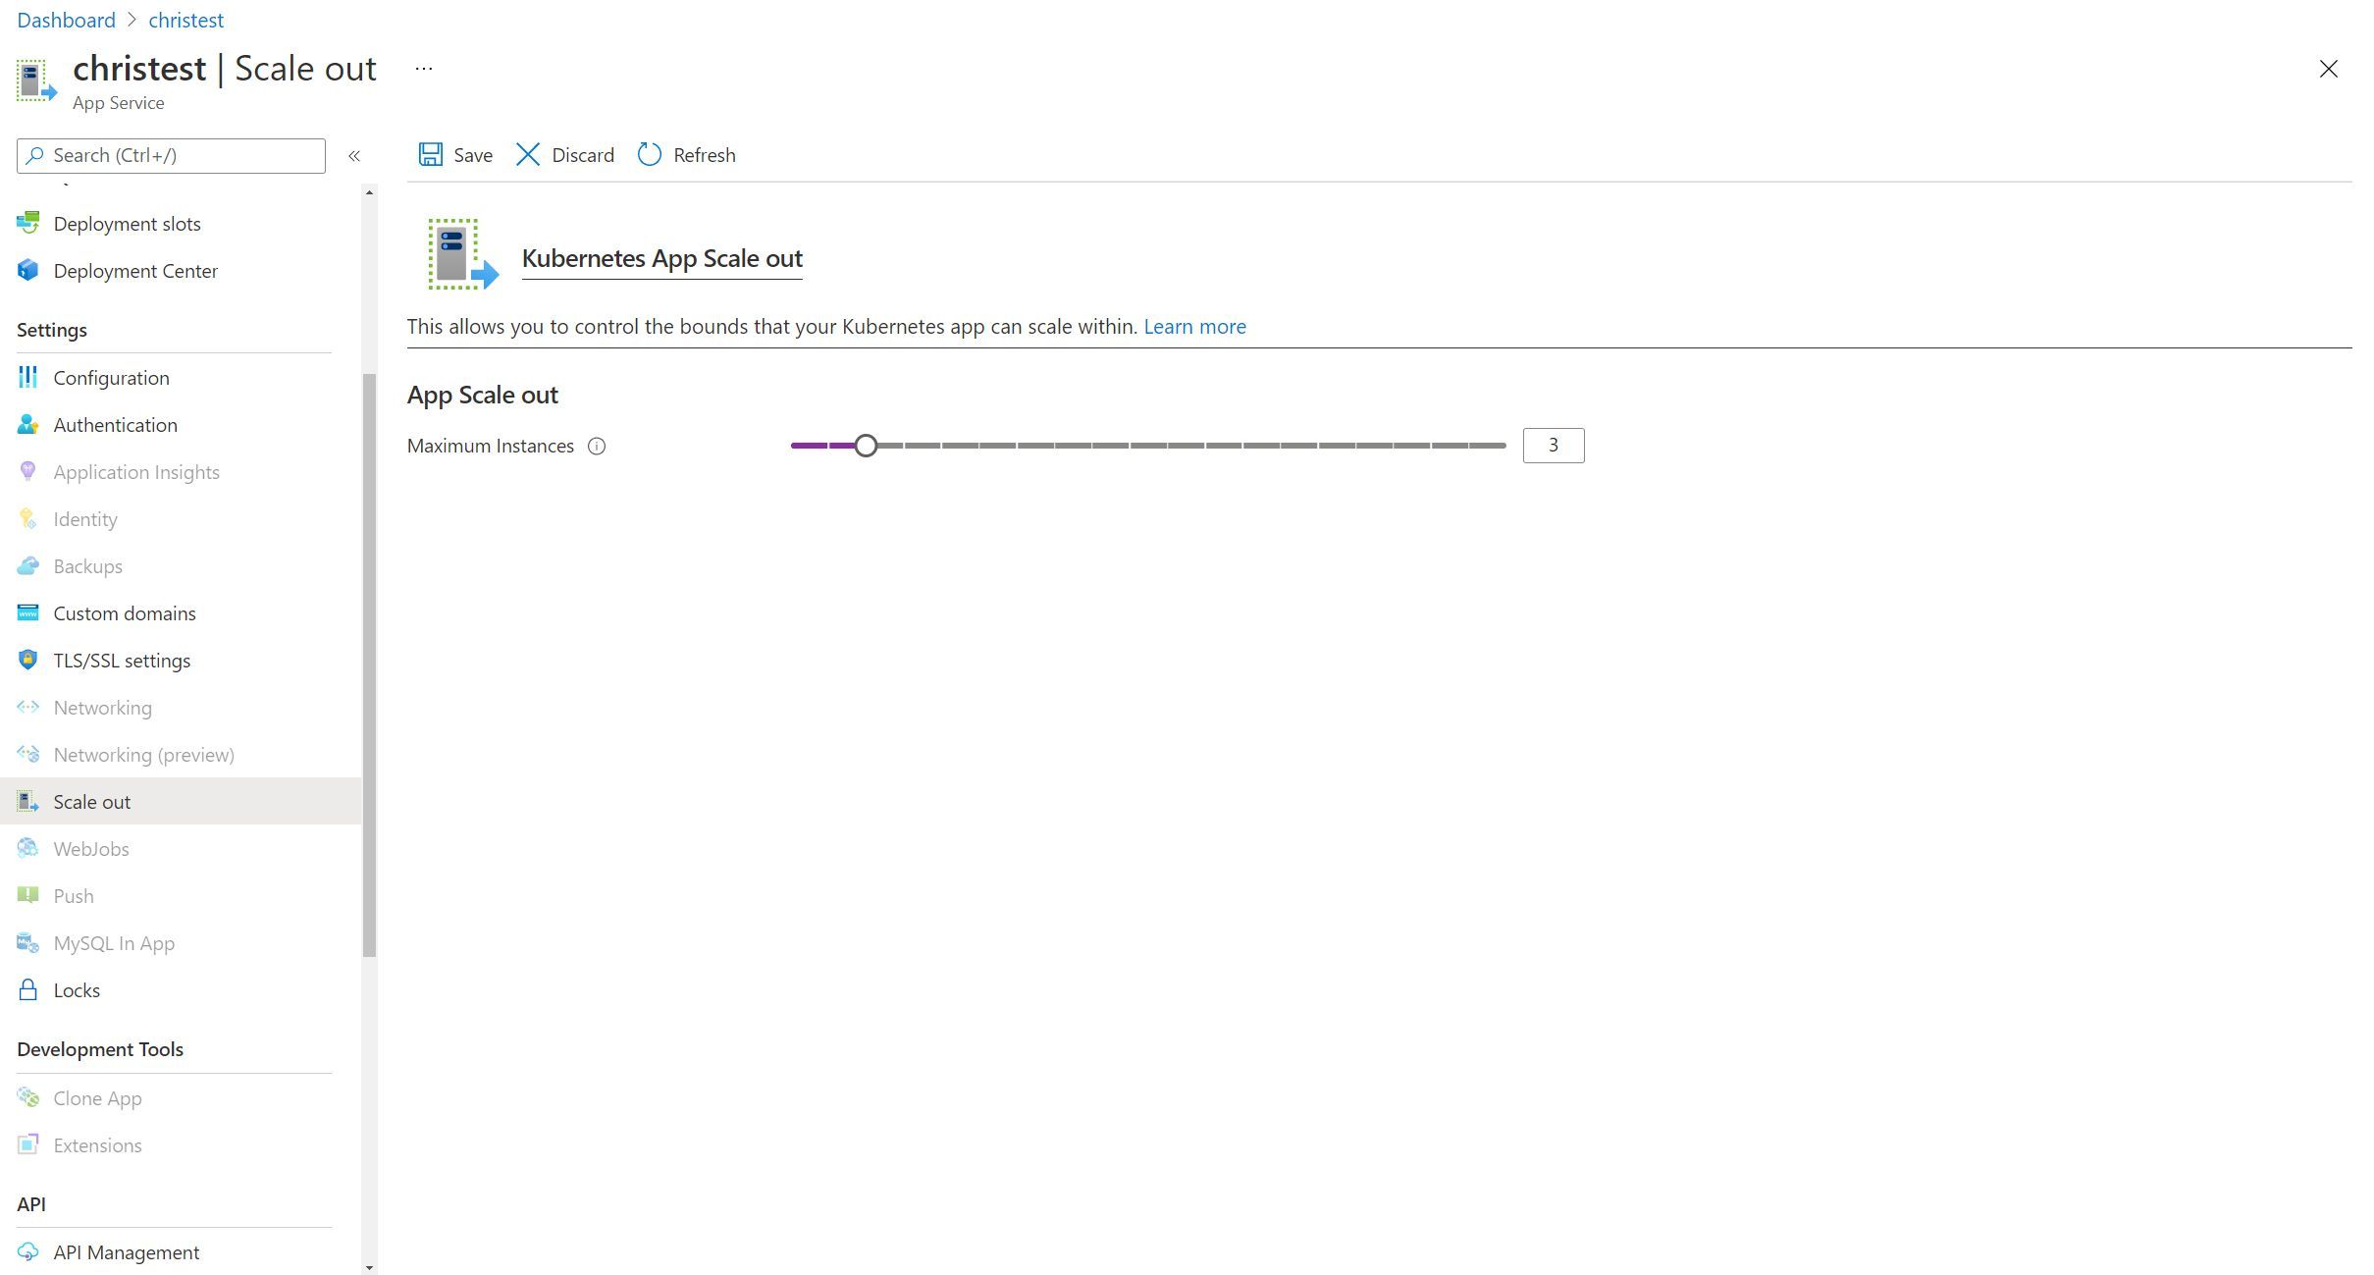Click the Save disk icon
The width and height of the screenshot is (2374, 1275).
point(431,154)
